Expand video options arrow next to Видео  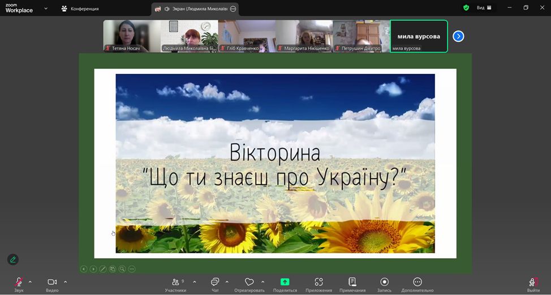pyautogui.click(x=65, y=281)
